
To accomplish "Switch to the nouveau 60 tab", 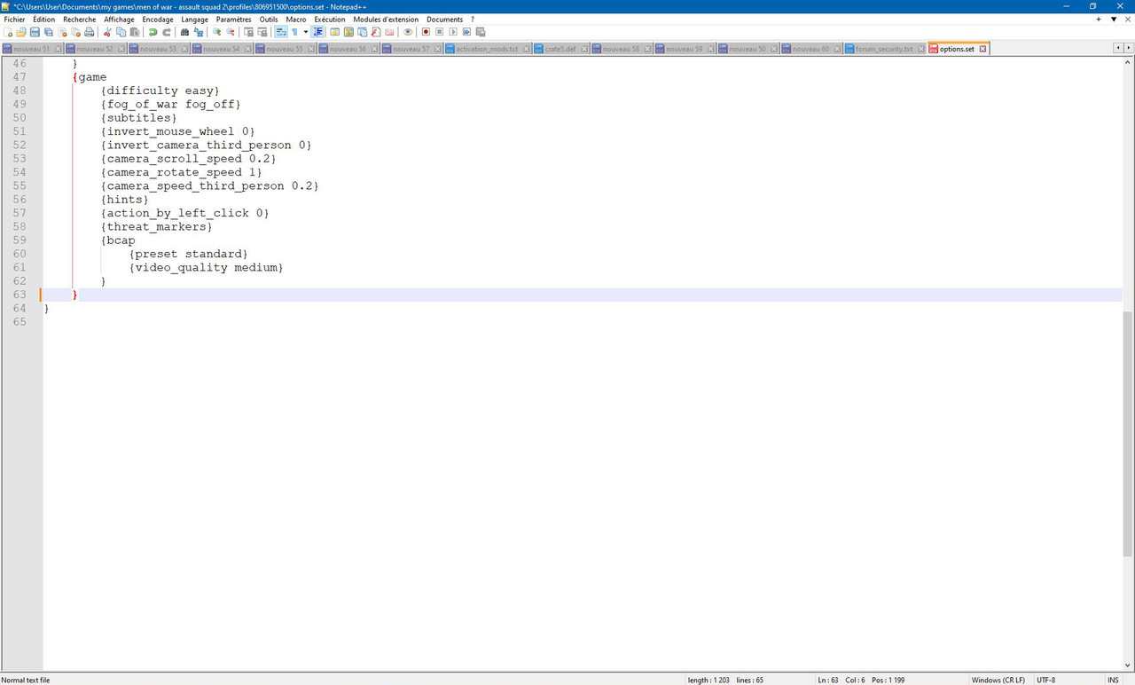I will [810, 49].
